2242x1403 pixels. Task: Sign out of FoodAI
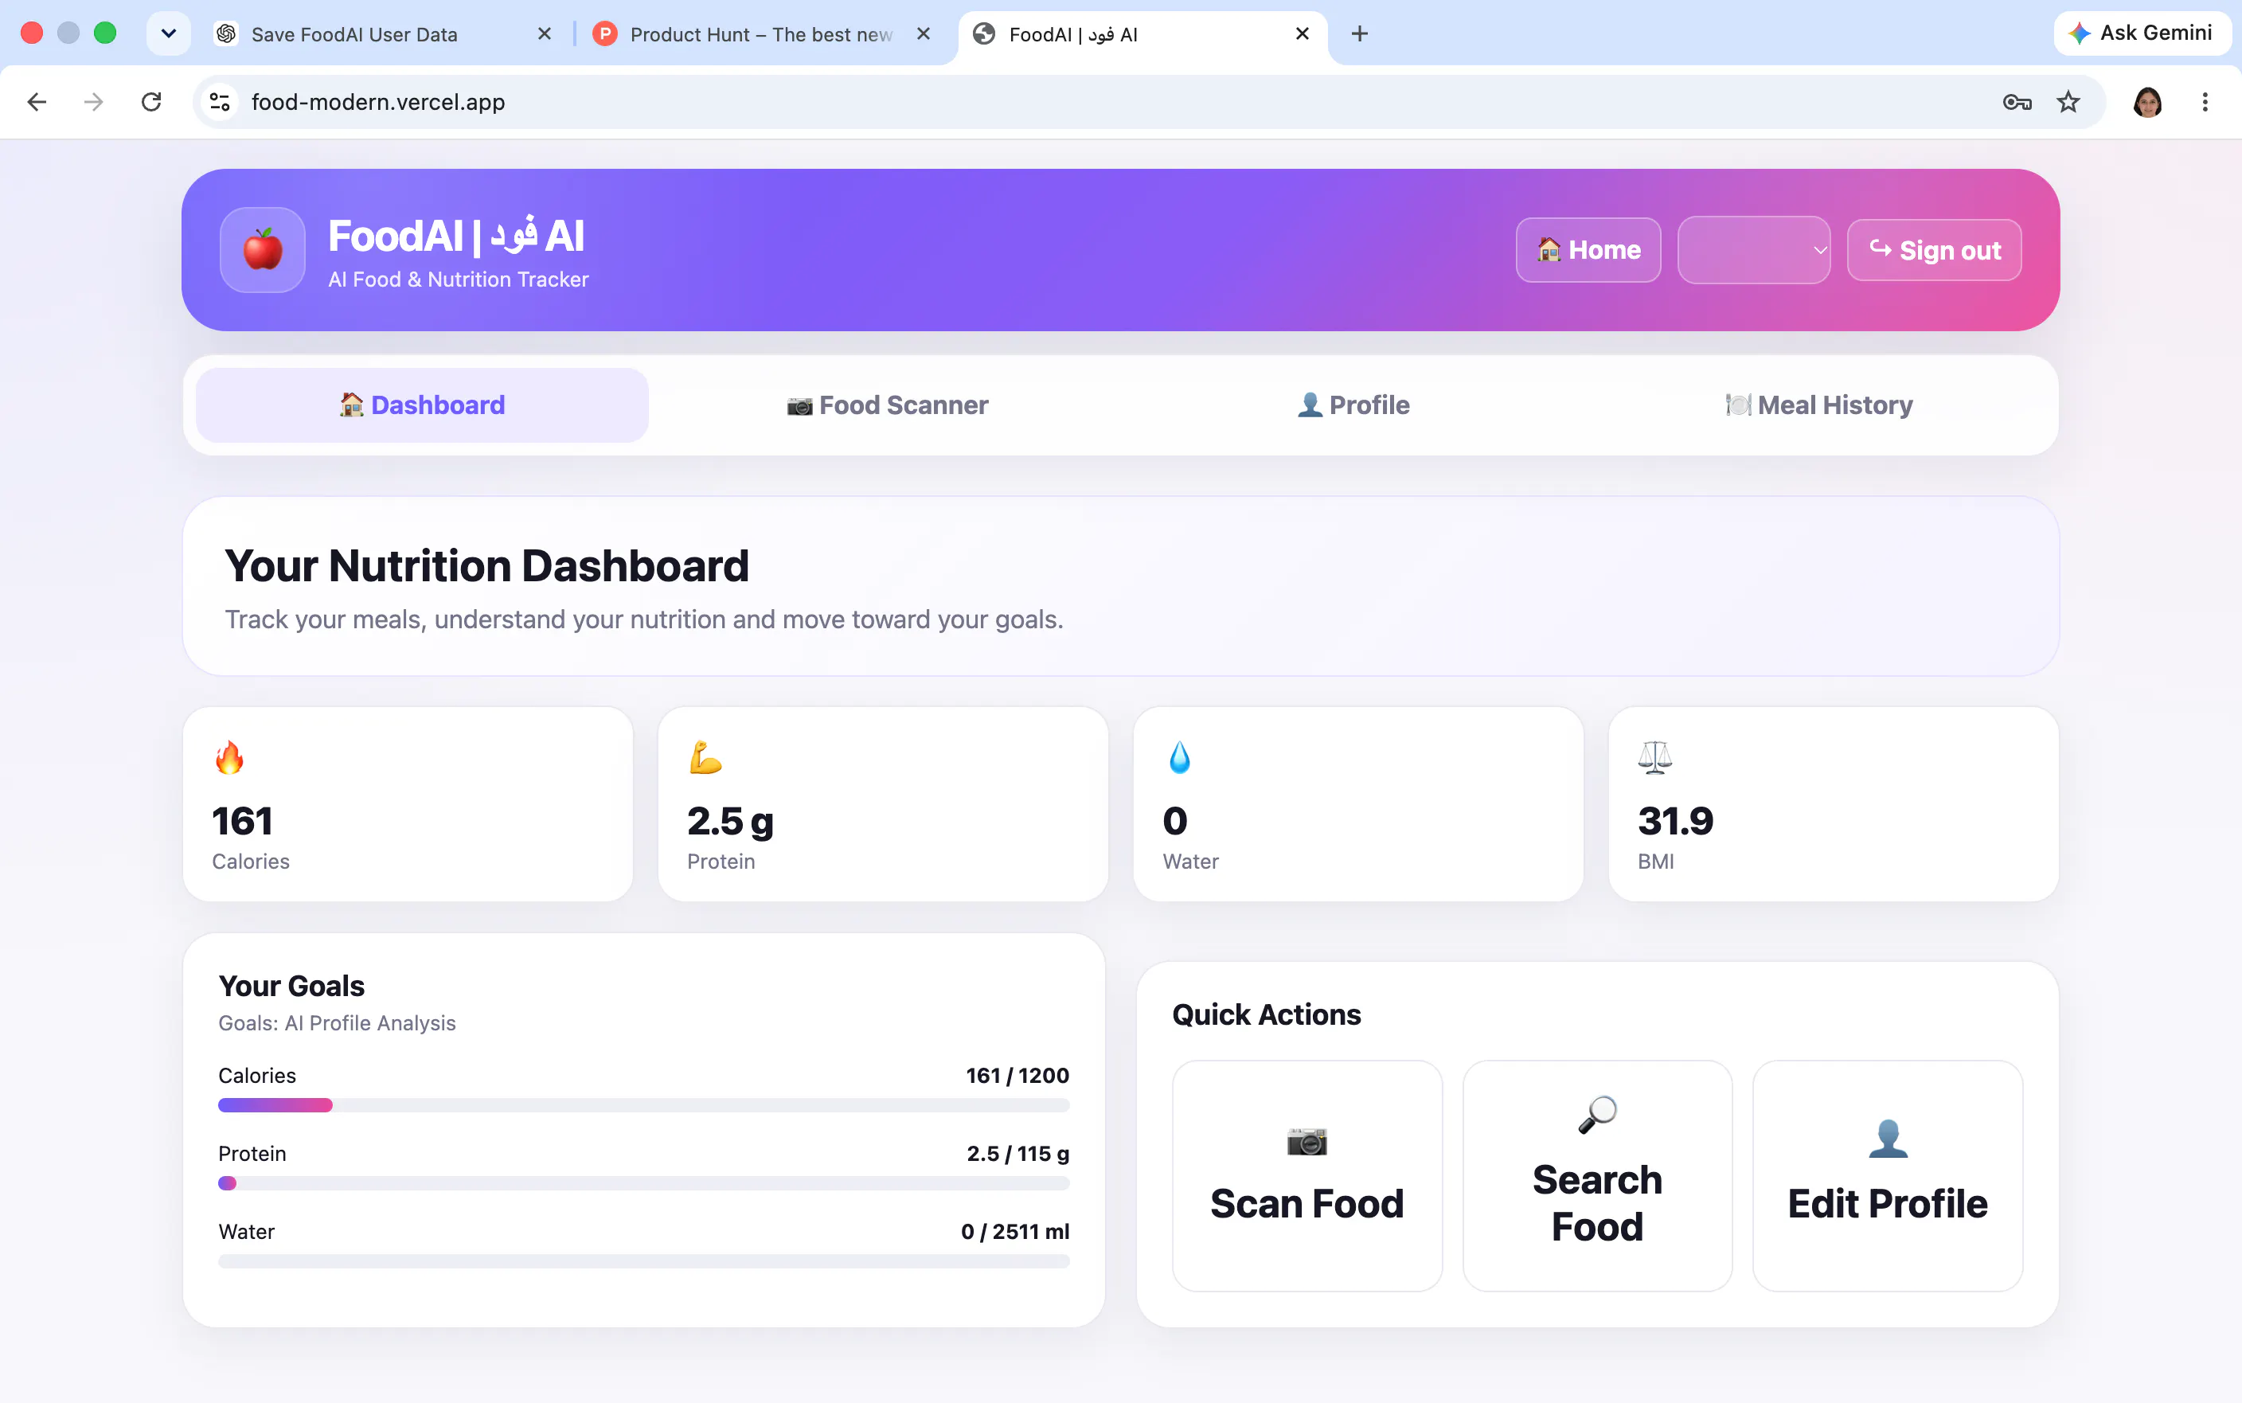tap(1934, 249)
